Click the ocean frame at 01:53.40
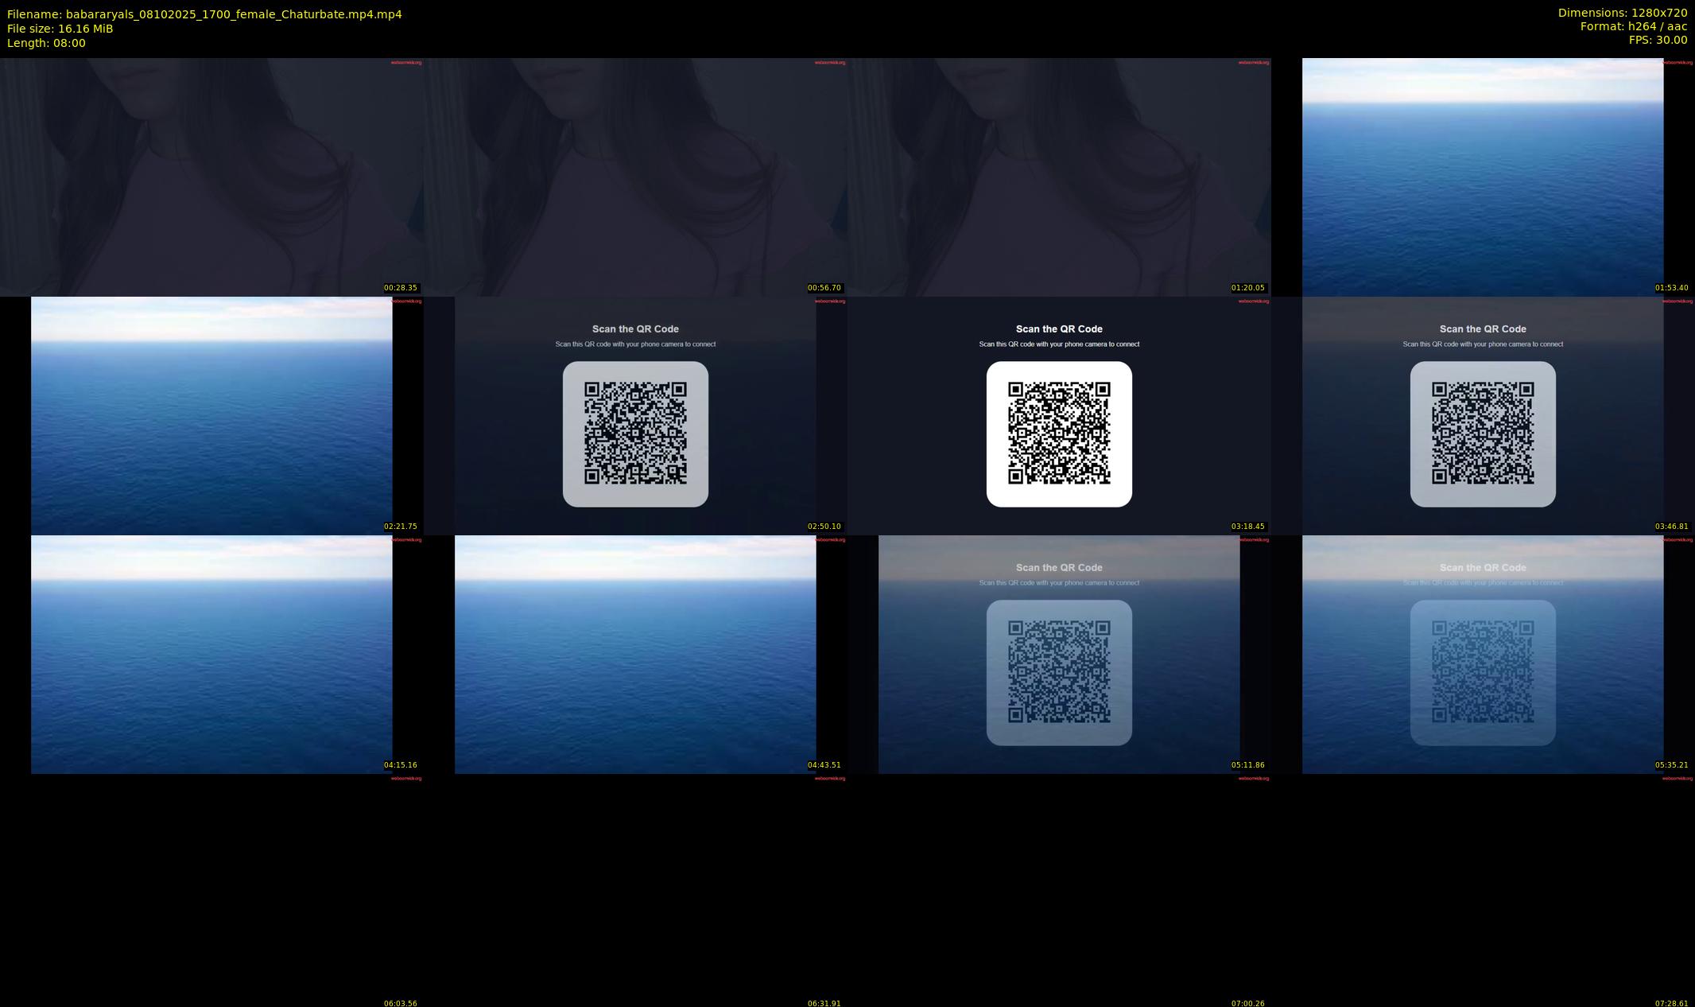This screenshot has height=1007, width=1695. [1482, 177]
